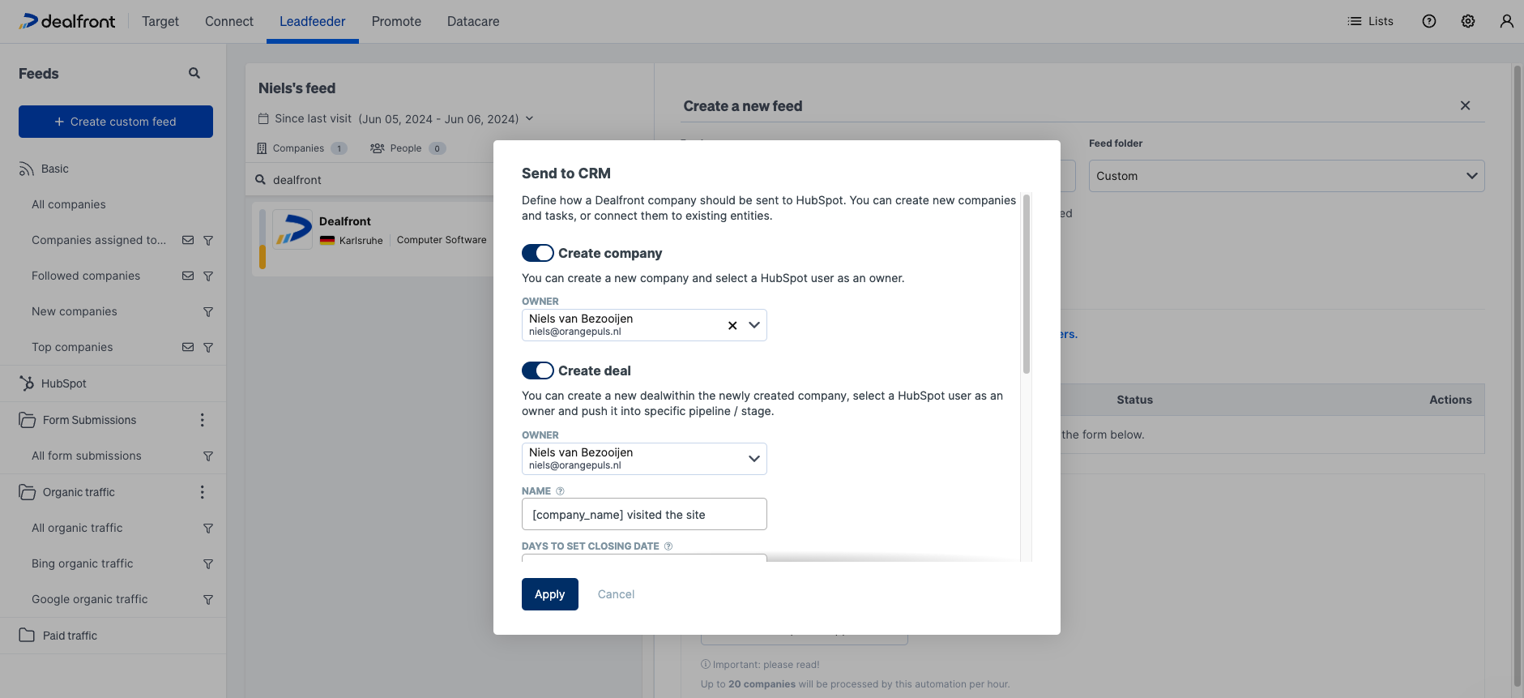
Task: Open the Feed folder Custom dropdown
Action: 1287,176
